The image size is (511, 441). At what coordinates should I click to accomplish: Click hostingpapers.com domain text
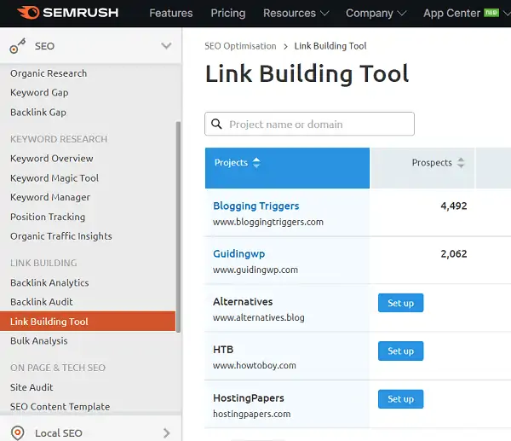(251, 414)
